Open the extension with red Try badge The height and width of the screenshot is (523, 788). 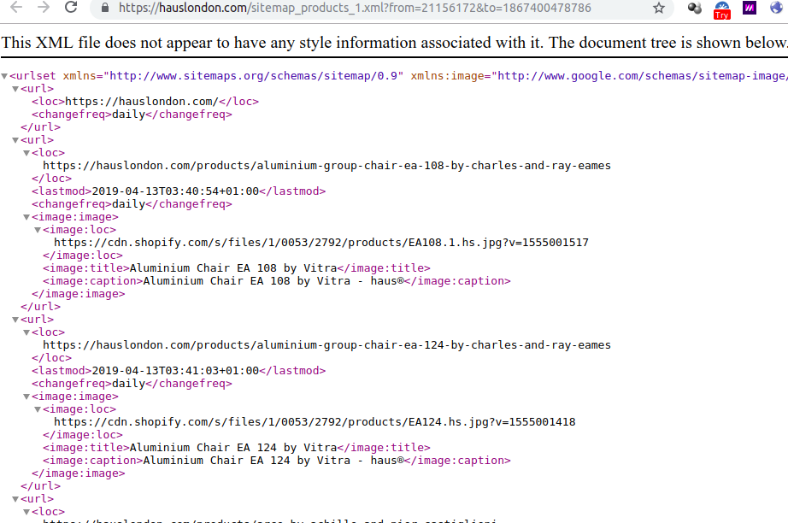tap(721, 9)
